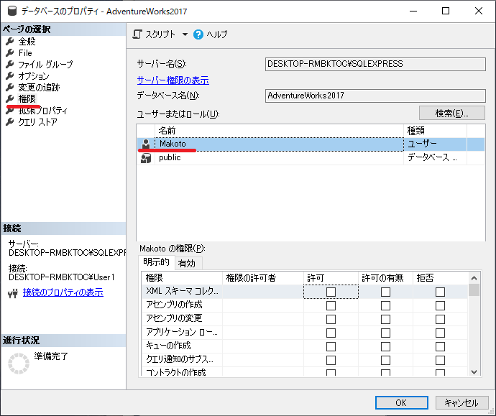Select the public role row

(x=311, y=158)
